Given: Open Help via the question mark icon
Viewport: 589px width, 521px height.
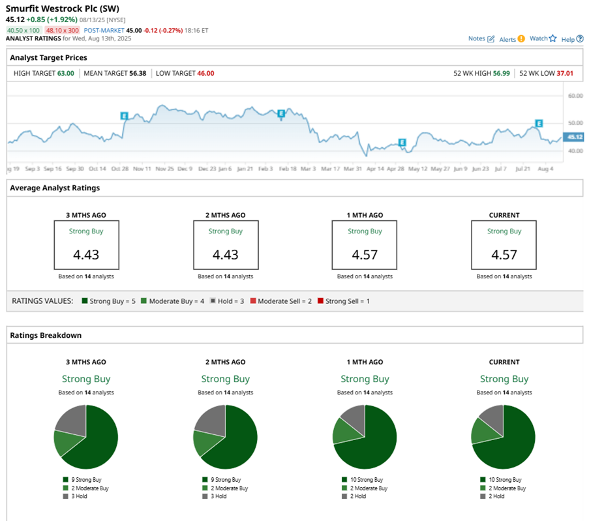Looking at the screenshot, I should pos(580,38).
